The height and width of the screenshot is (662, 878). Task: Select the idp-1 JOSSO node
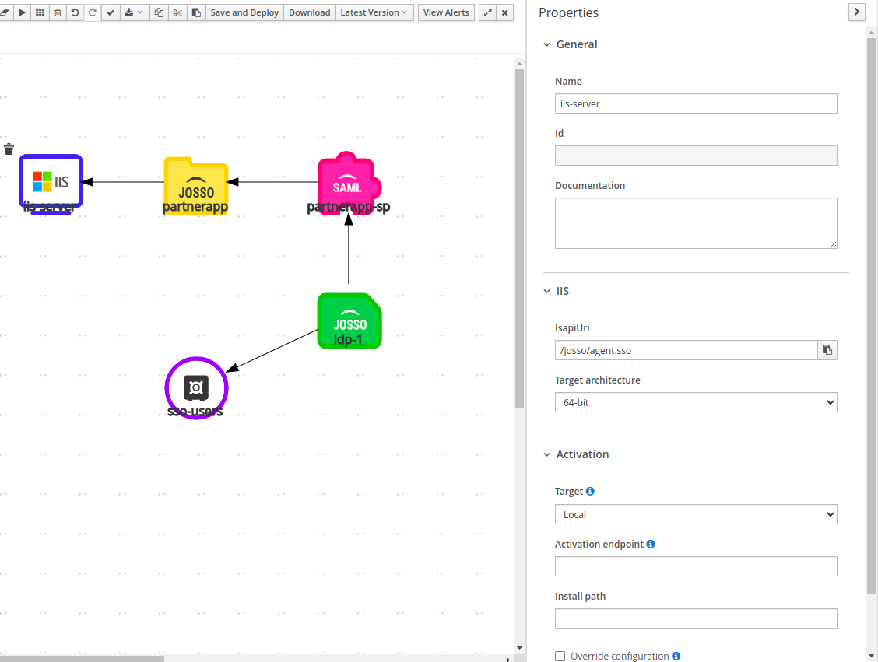coord(349,320)
